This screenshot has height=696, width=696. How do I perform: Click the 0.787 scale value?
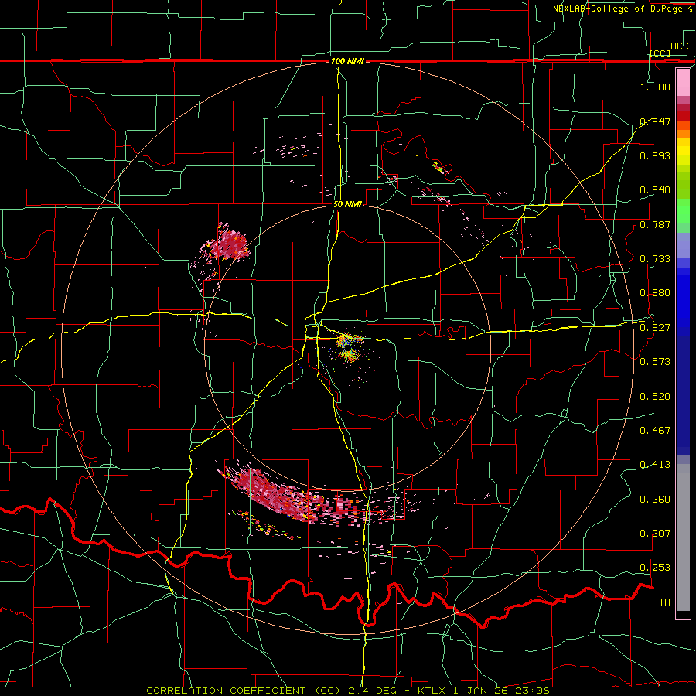[655, 224]
